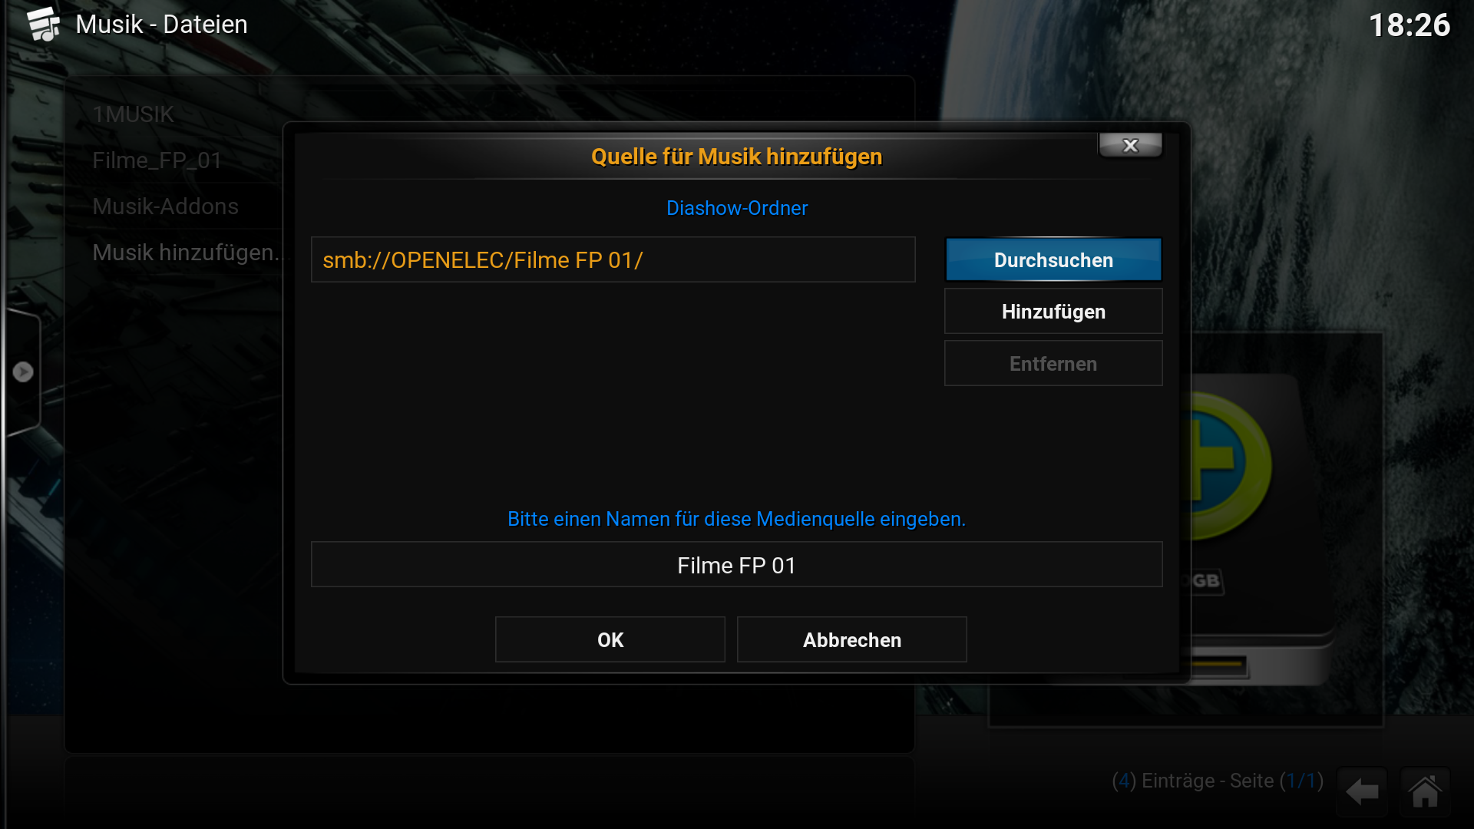The width and height of the screenshot is (1474, 829).
Task: Click the page indicator Einträge - Seite
Action: (x=1218, y=781)
